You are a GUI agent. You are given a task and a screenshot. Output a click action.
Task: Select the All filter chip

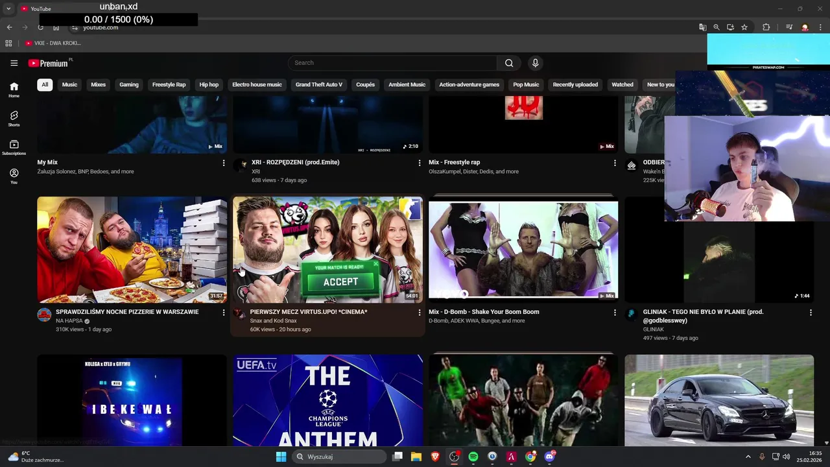pos(45,84)
